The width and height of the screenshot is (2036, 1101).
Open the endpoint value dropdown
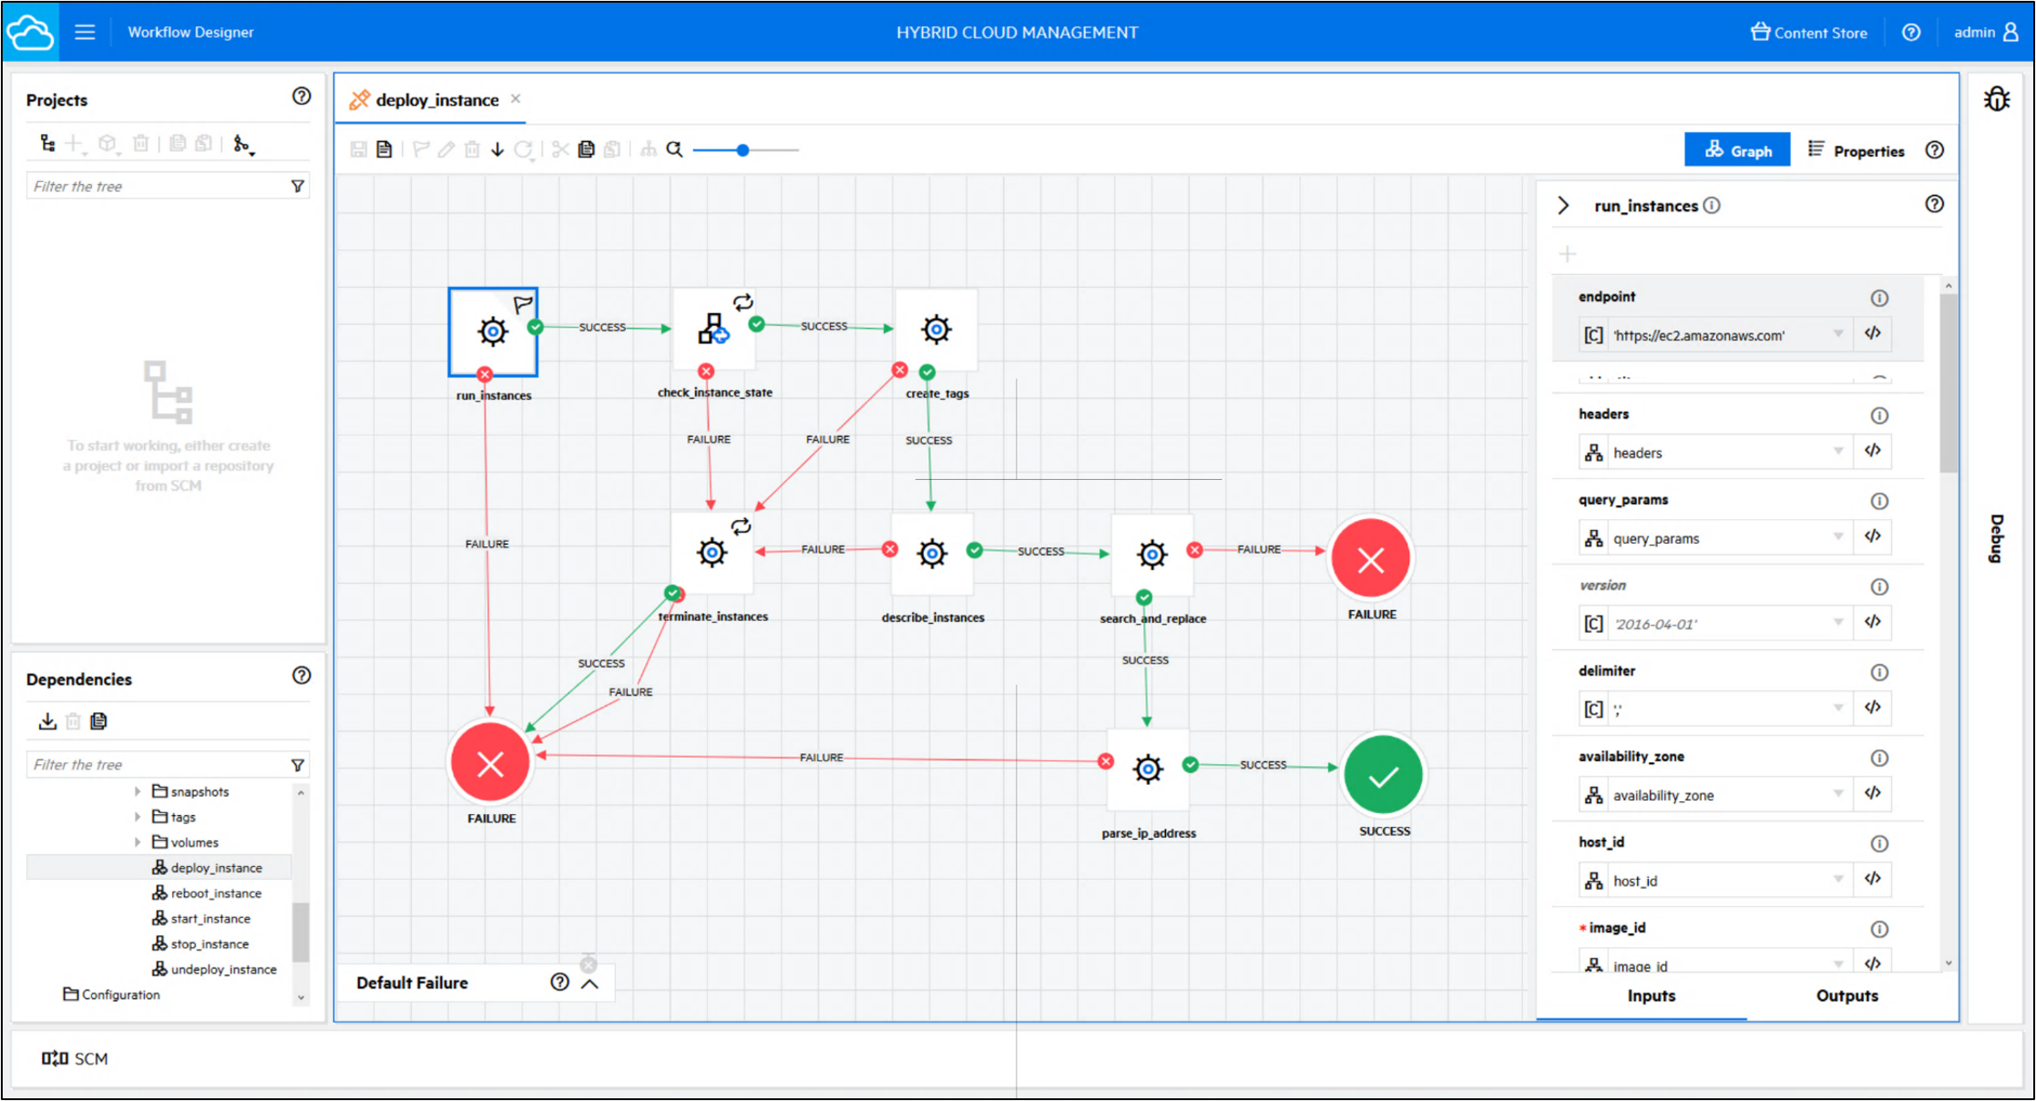pos(1838,334)
